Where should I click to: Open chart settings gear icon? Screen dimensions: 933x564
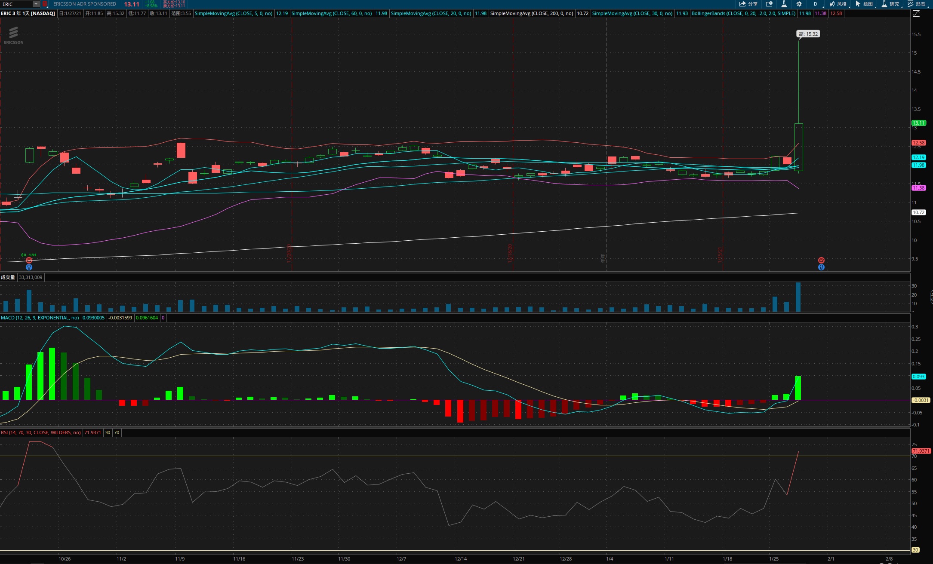(x=799, y=4)
